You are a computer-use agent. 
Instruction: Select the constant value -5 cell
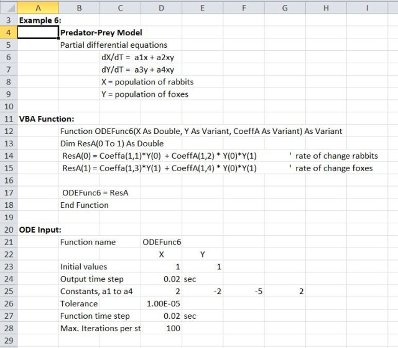[x=243, y=292]
